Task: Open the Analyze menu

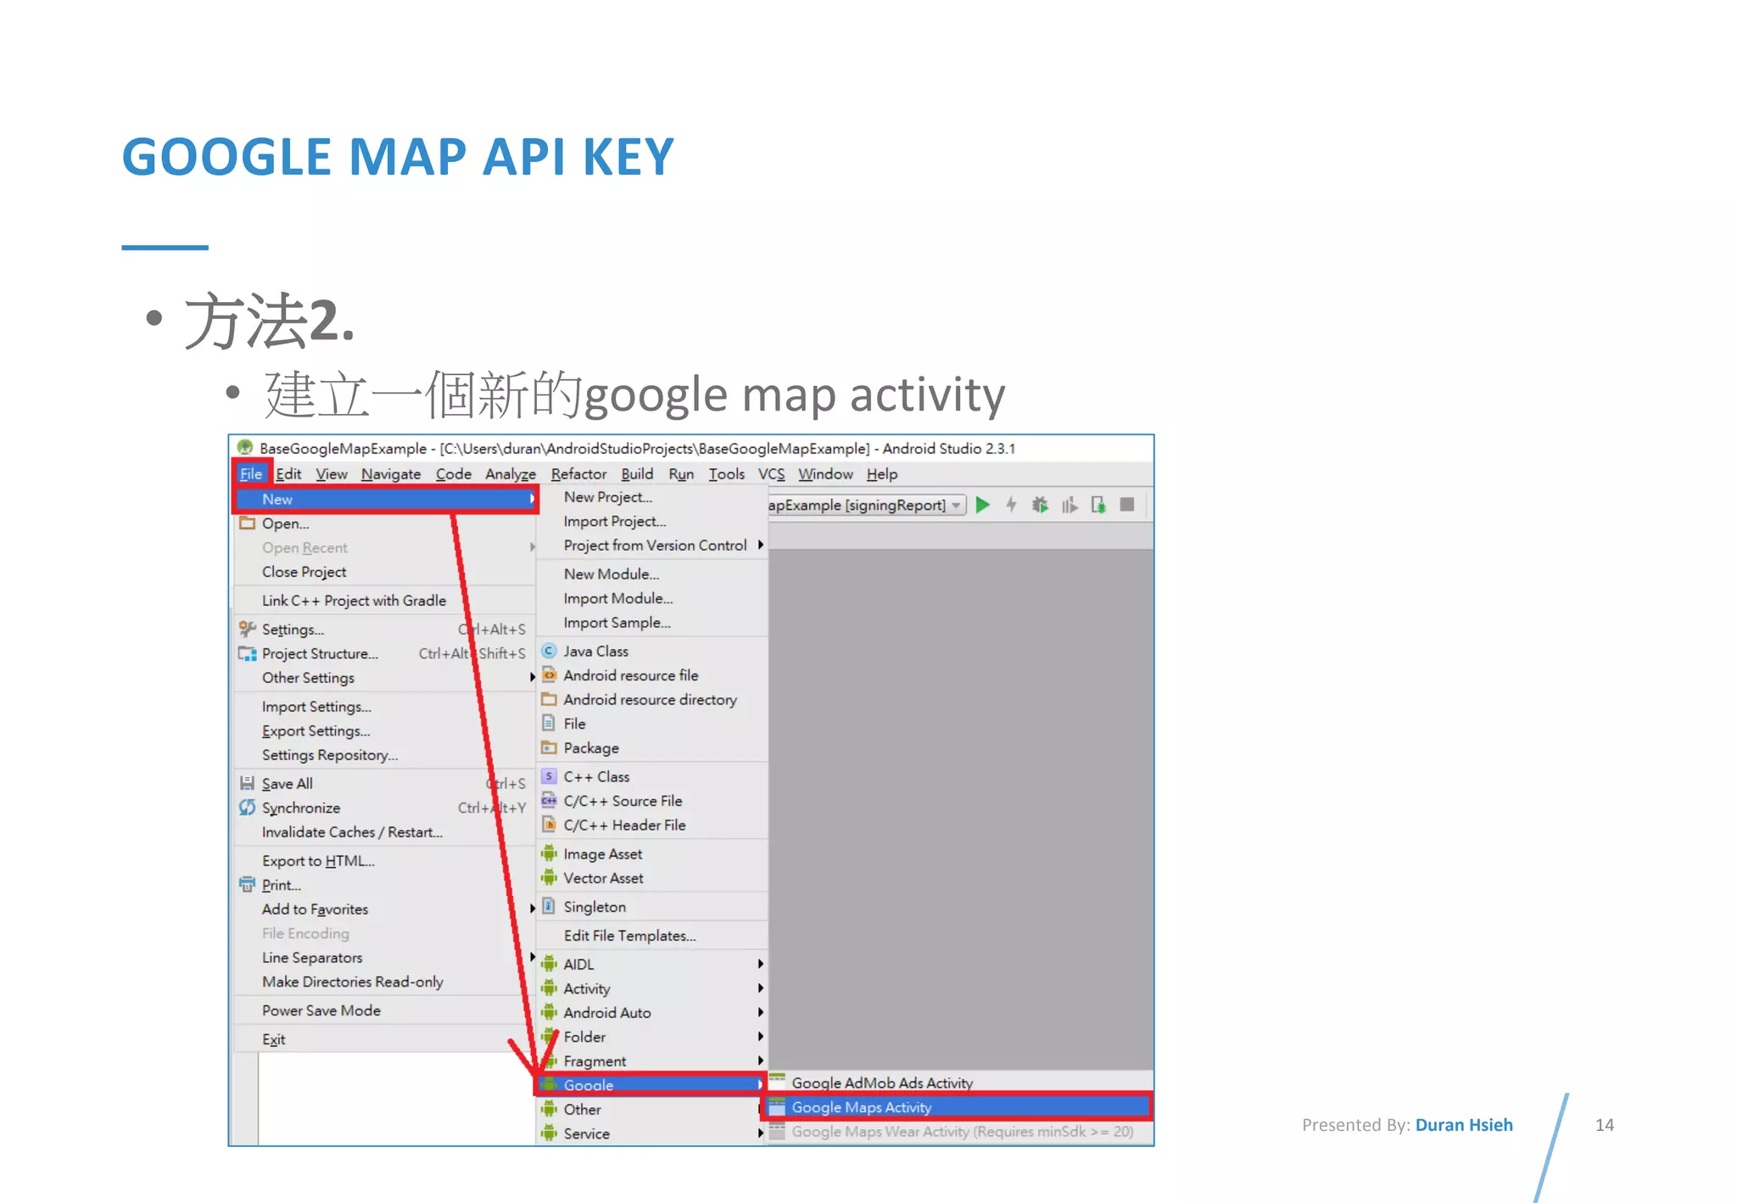Action: (511, 474)
